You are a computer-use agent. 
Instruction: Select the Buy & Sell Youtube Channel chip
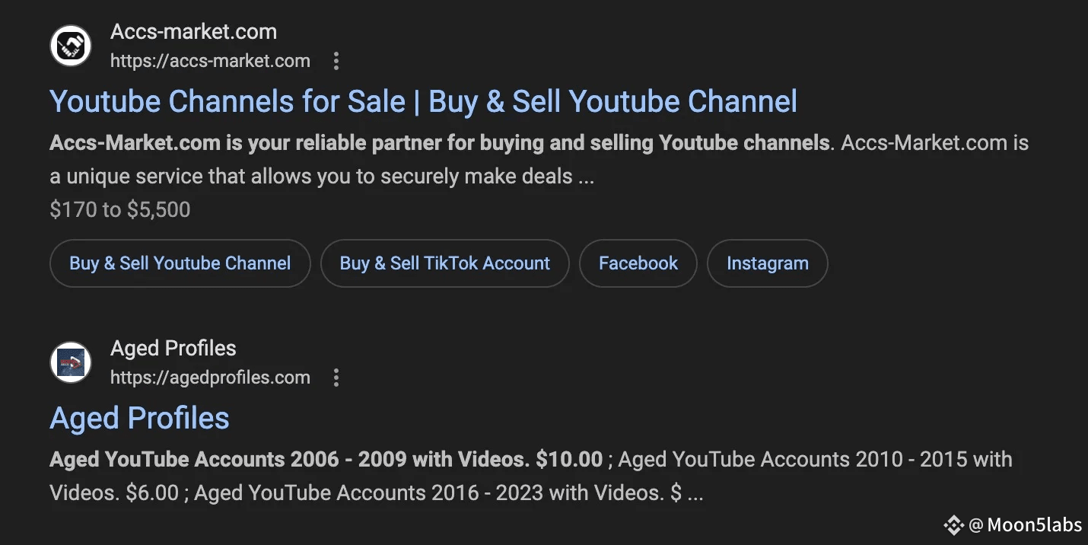coord(180,263)
